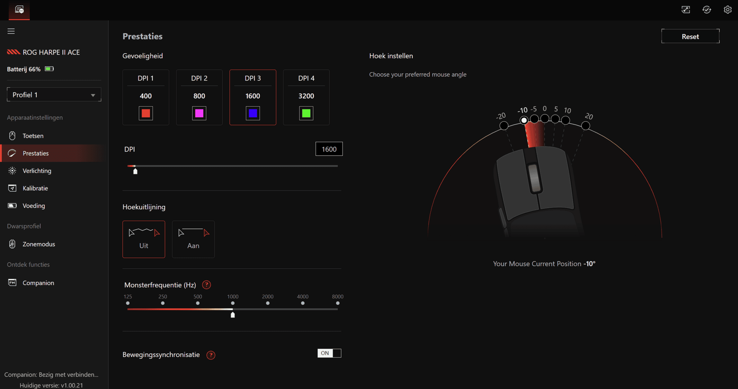The width and height of the screenshot is (738, 389).
Task: Select the -10 mouse angle point
Action: [x=524, y=120]
